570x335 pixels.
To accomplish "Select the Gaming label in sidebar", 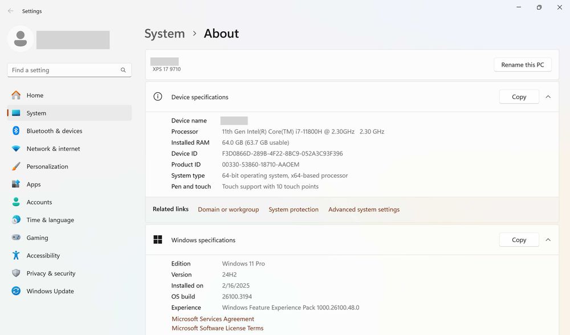I will click(37, 238).
